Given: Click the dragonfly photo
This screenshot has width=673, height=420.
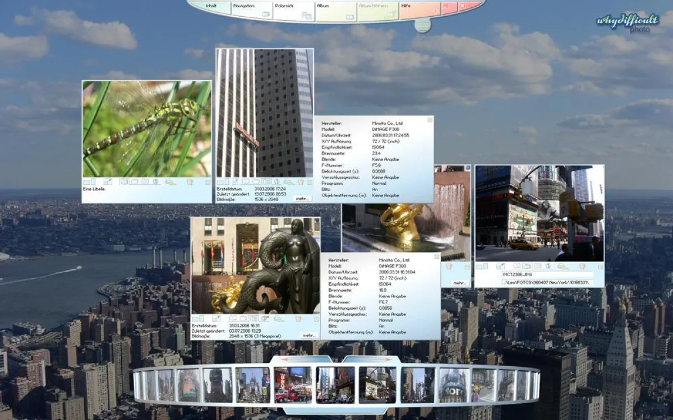Looking at the screenshot, I should click(147, 129).
